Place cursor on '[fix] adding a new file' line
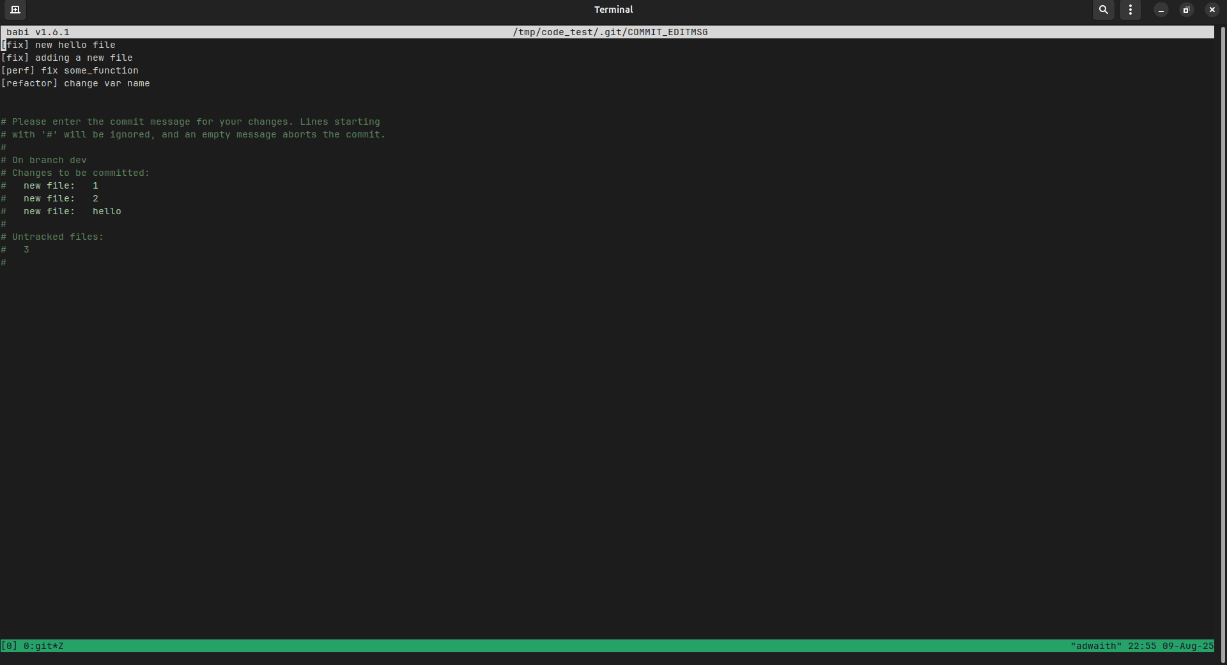The image size is (1227, 665). pos(67,58)
